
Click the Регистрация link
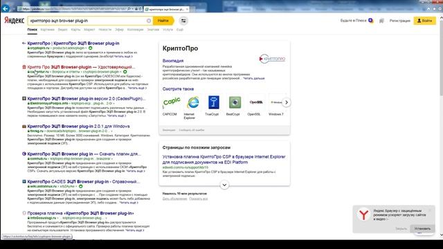[399, 21]
